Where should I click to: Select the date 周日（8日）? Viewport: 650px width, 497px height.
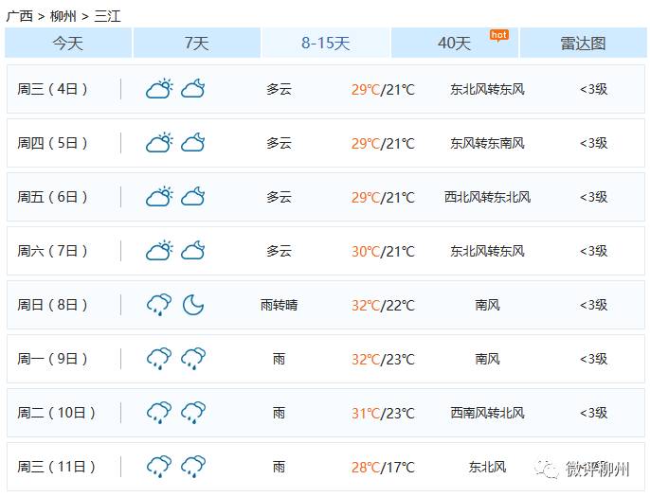click(x=53, y=305)
